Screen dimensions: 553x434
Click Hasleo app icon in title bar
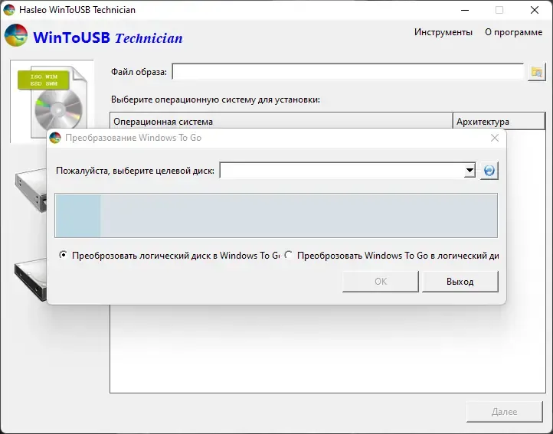tap(9, 10)
